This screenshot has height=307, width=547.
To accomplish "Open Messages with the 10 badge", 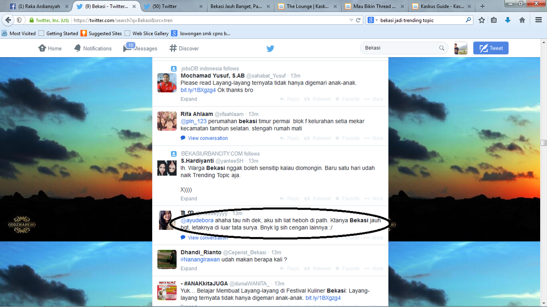I will pyautogui.click(x=140, y=48).
